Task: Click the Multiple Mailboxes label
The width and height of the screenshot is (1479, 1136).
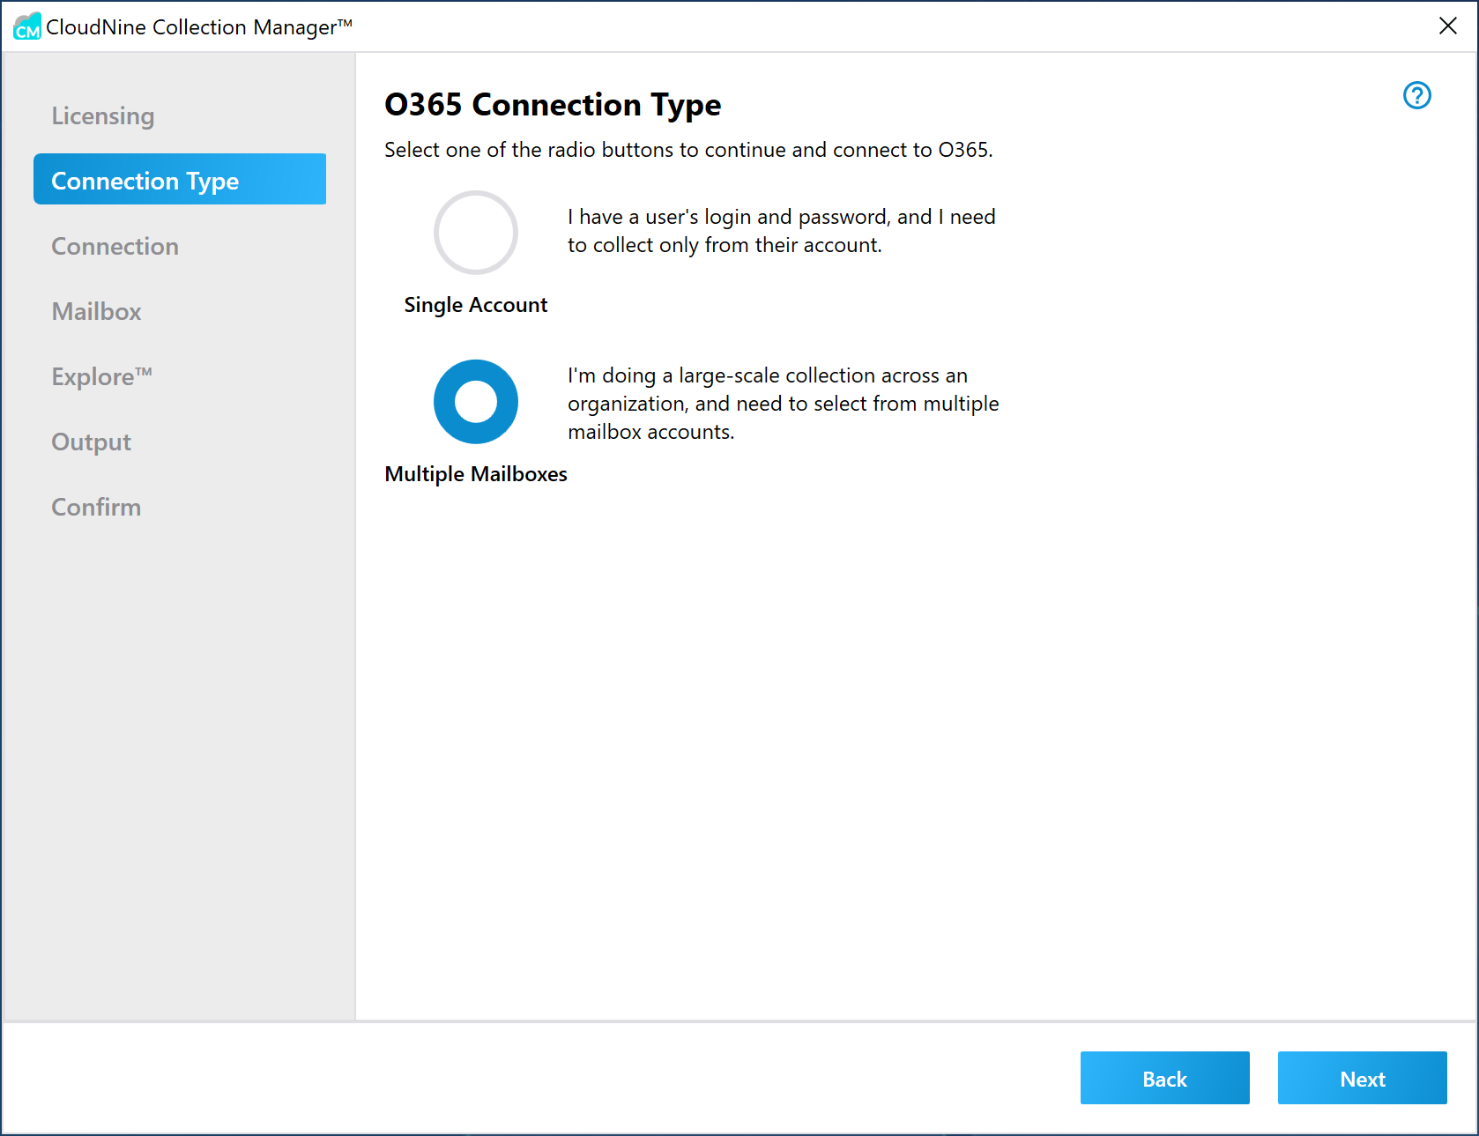Action: coord(476,474)
